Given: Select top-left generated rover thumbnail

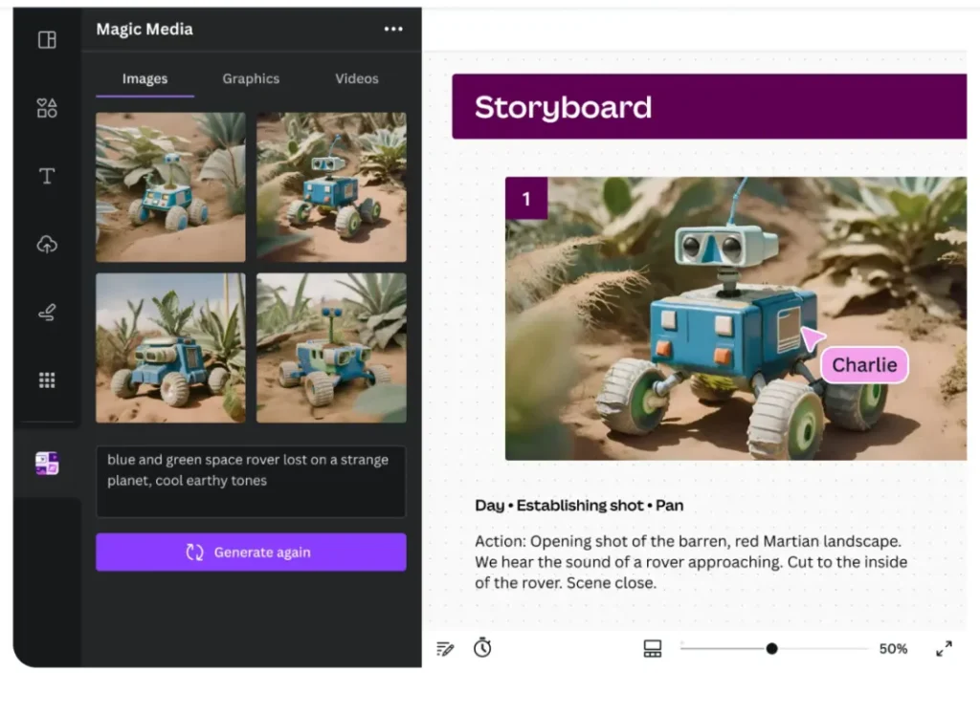Looking at the screenshot, I should [x=170, y=187].
